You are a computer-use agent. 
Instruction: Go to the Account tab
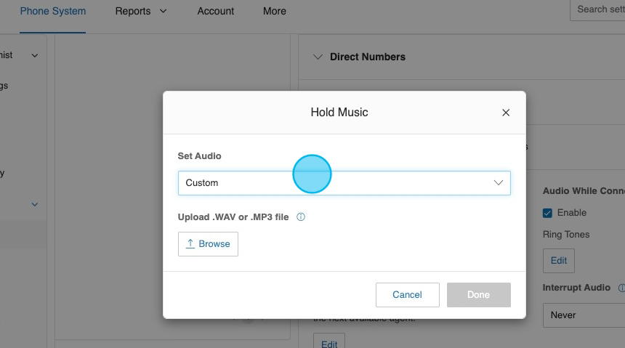pyautogui.click(x=216, y=11)
